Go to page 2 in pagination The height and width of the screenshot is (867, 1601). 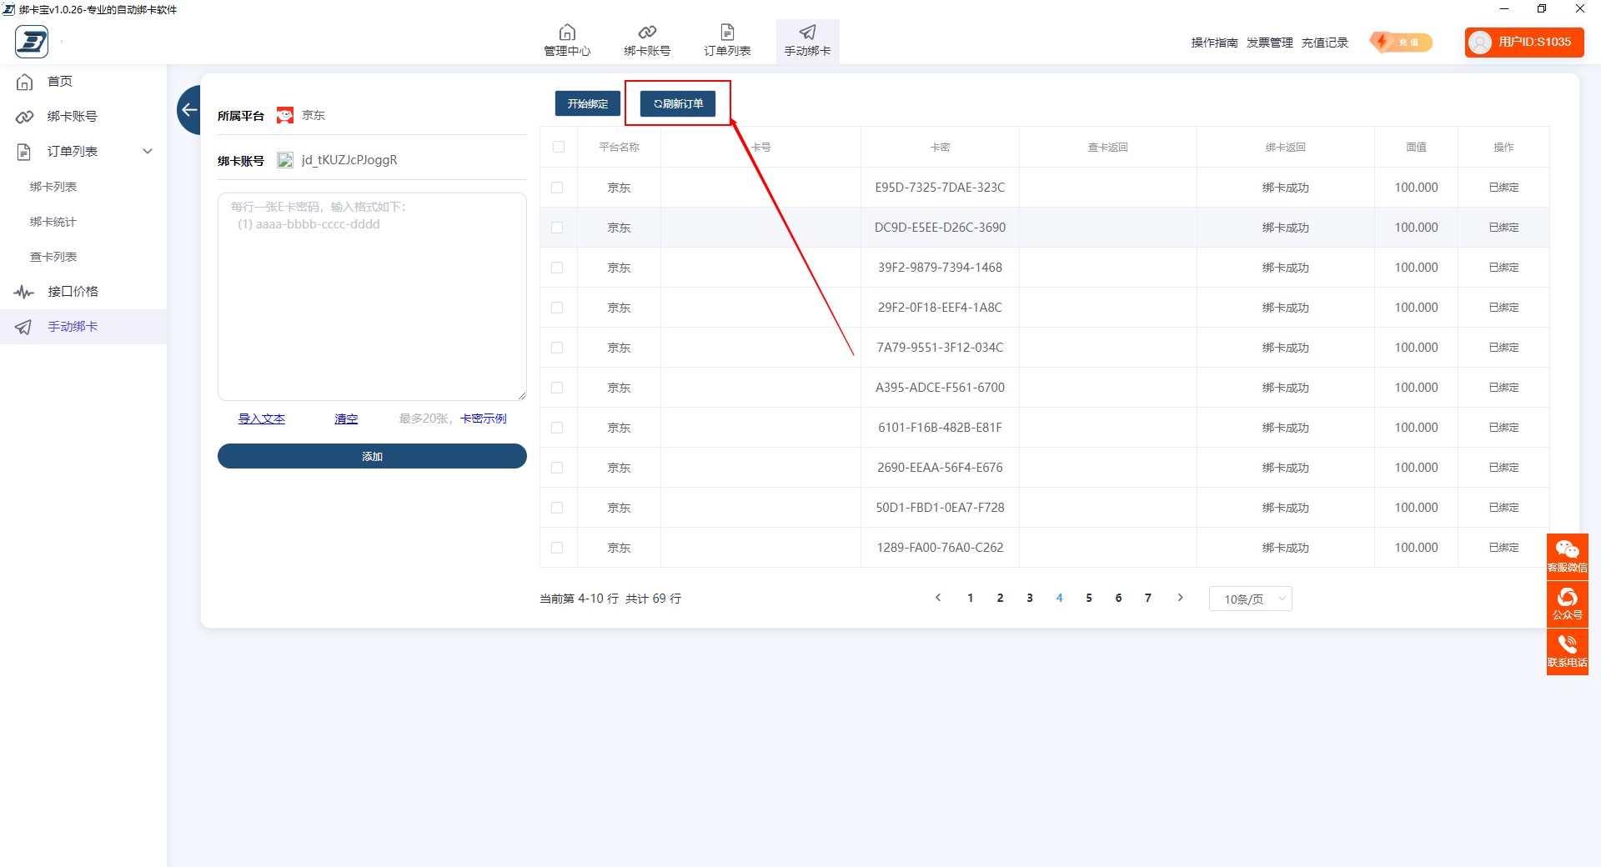coord(1000,598)
